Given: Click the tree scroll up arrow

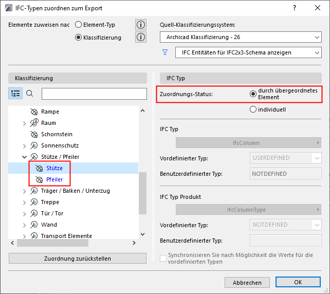Looking at the screenshot, I should pos(143,111).
